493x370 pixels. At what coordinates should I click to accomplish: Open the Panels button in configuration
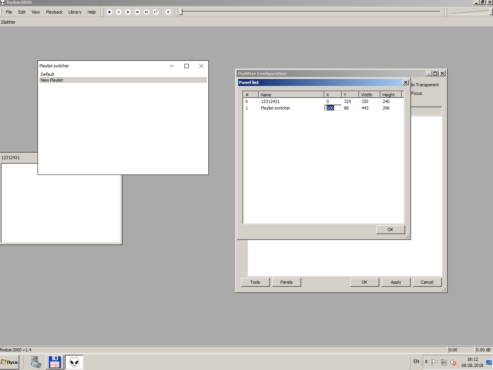pos(286,282)
